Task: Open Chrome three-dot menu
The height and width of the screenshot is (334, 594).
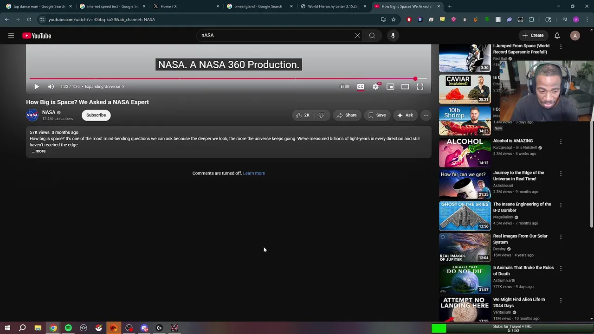Action: (x=587, y=19)
